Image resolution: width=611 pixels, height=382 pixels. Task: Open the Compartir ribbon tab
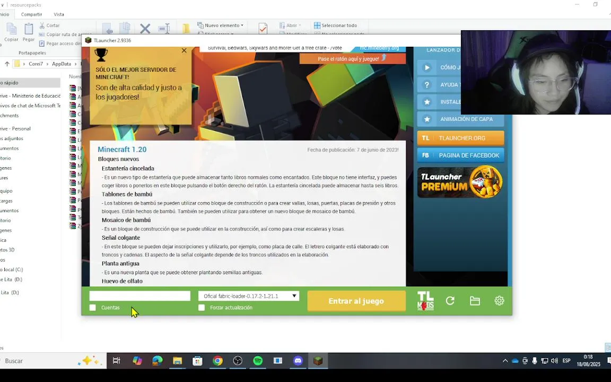click(32, 14)
